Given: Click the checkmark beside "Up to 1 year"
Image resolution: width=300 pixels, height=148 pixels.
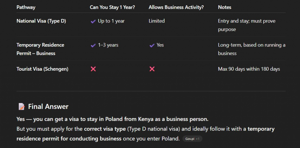Looking at the screenshot, I should pos(93,21).
